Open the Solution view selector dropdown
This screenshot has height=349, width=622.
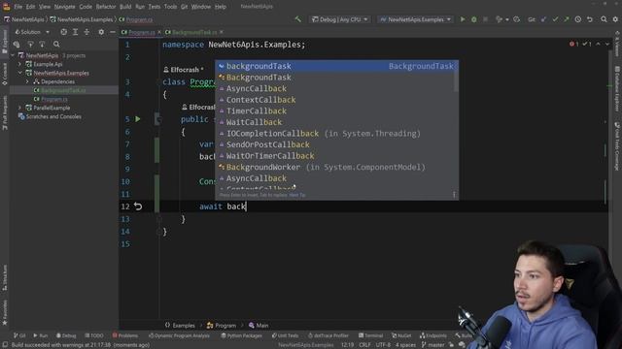pos(32,32)
